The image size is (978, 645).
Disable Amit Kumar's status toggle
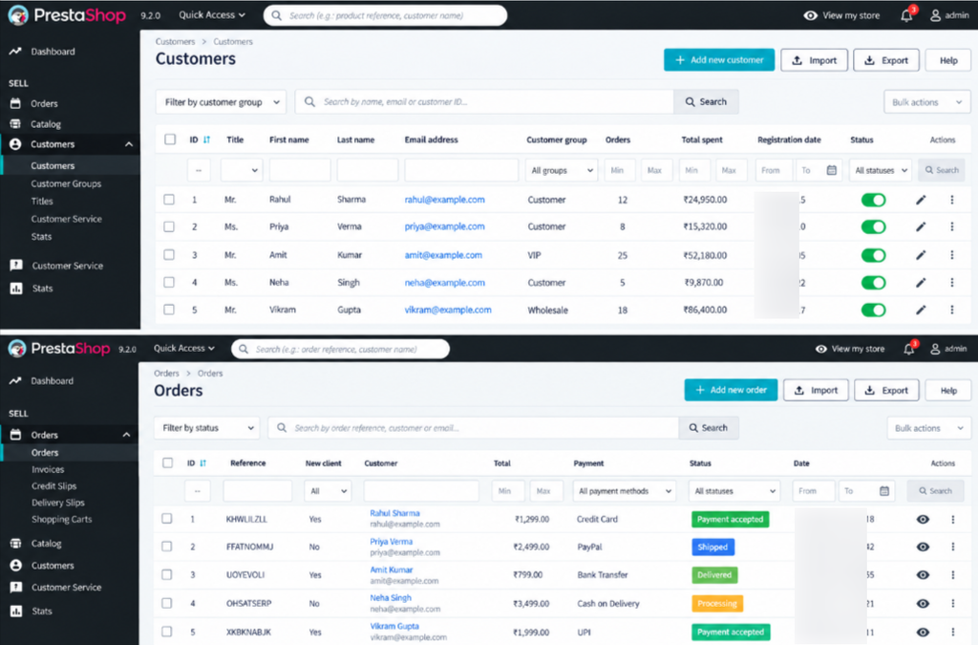click(x=873, y=254)
